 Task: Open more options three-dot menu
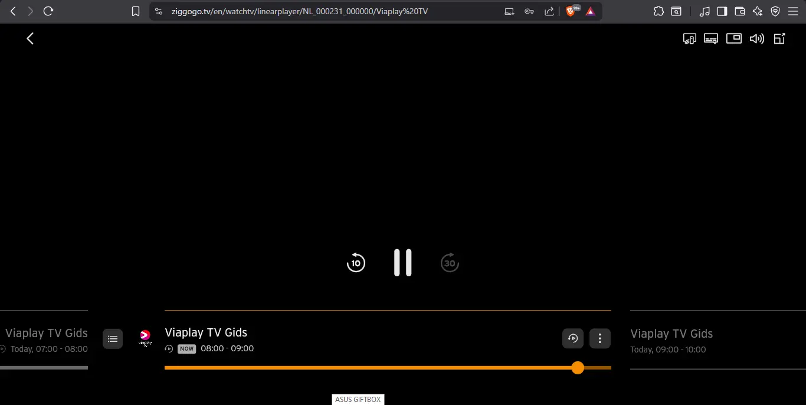(x=600, y=338)
